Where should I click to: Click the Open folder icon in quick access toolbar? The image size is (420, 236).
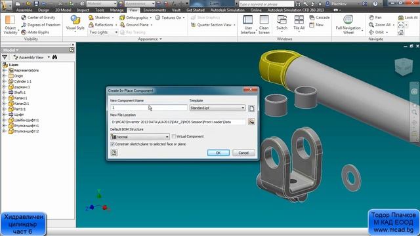tap(28, 4)
